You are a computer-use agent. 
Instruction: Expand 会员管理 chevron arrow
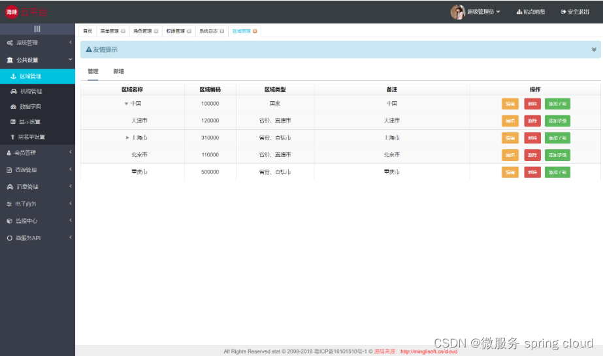pos(71,152)
